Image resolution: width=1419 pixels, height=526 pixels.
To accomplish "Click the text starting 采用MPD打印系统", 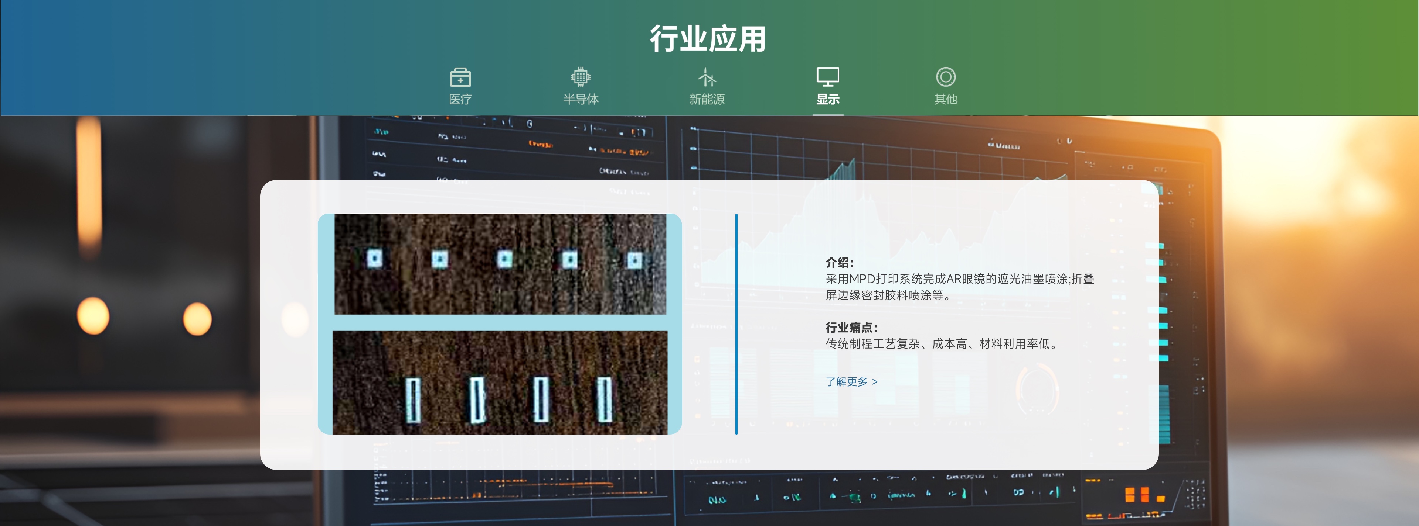I will [x=960, y=287].
